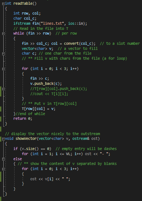Screen dimensions: 142x201
Task: Click the 'ost << "- ";' statement
Action: pyautogui.click(x=98, y=154)
